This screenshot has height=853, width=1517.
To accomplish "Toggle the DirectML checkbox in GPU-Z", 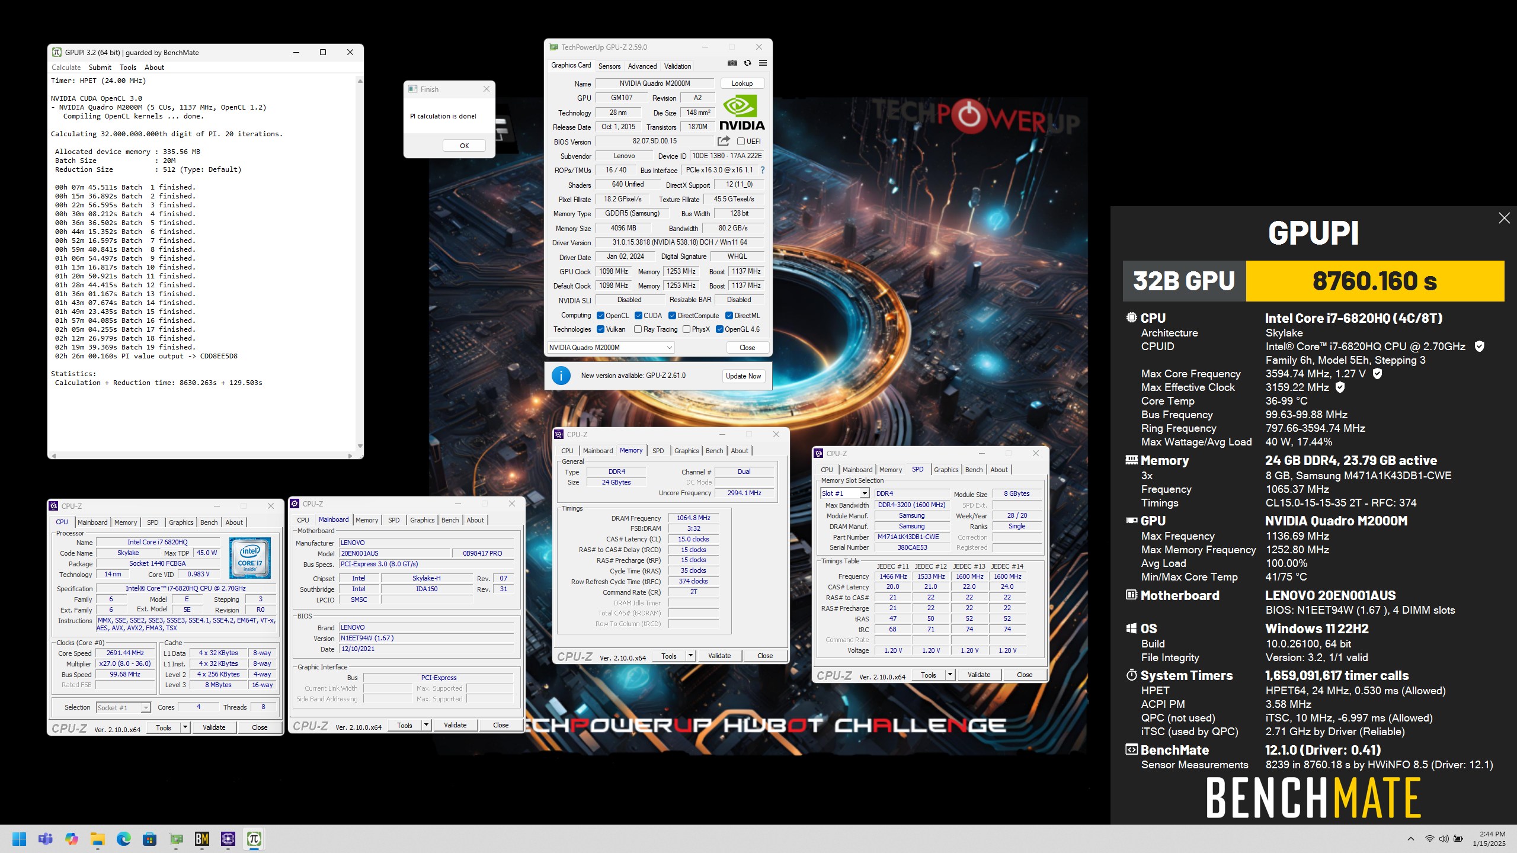I will click(729, 316).
